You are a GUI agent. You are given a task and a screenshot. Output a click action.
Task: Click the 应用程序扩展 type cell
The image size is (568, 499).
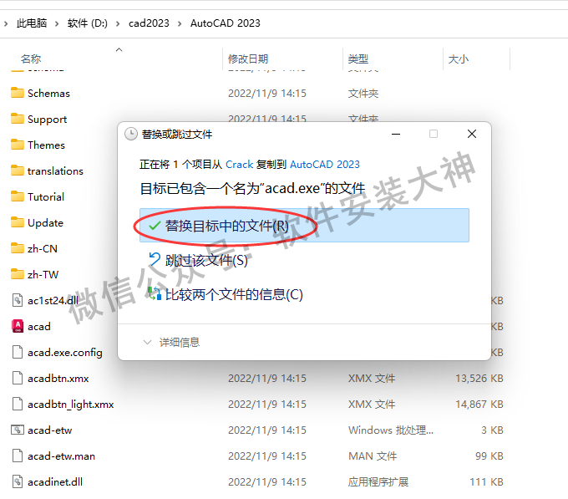click(x=378, y=482)
